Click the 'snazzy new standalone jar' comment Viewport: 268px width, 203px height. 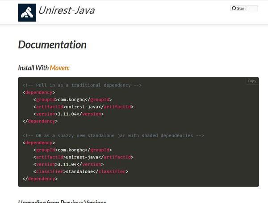[x=113, y=136]
